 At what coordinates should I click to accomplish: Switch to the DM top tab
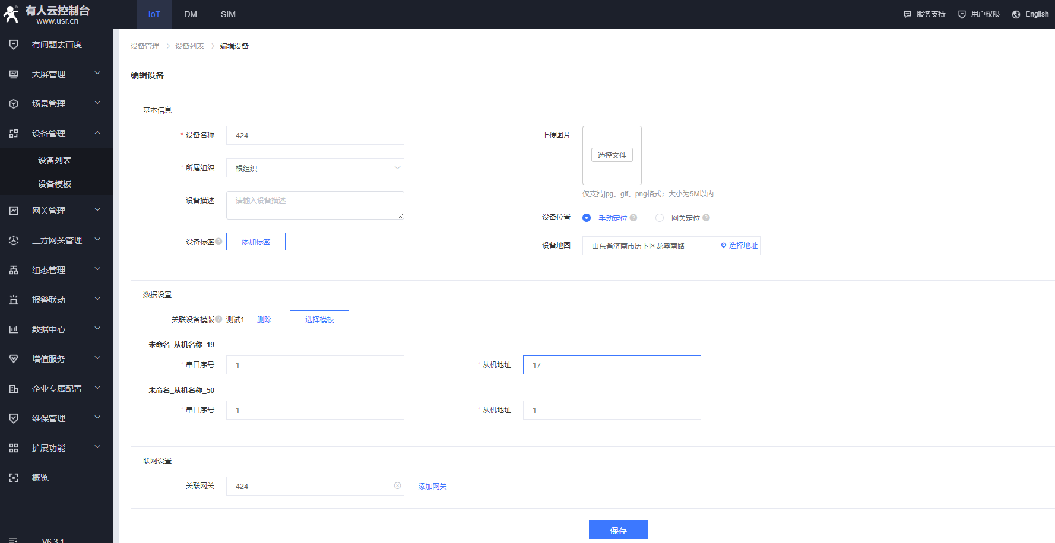tap(191, 14)
